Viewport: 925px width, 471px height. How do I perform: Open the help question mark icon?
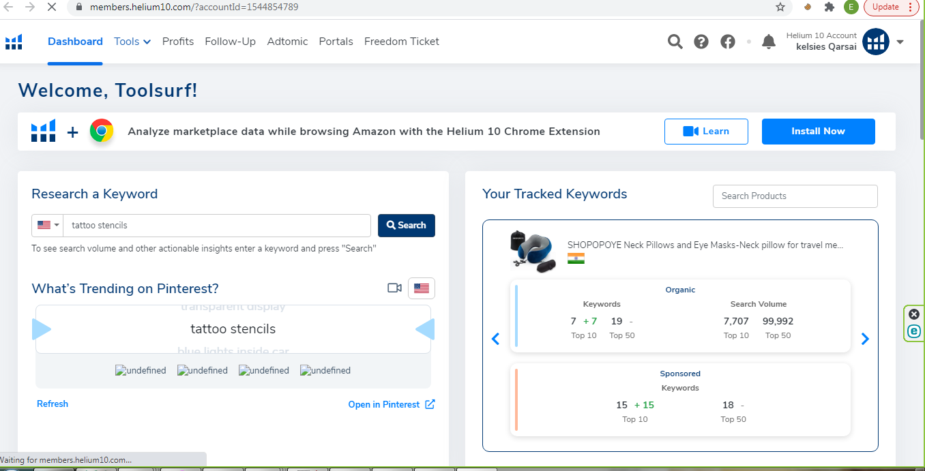[x=701, y=42]
